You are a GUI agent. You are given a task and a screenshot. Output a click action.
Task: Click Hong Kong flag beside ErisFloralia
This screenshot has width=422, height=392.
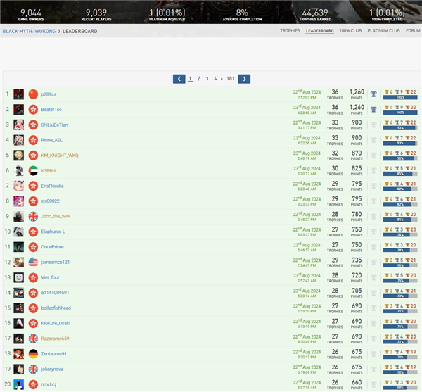[33, 186]
